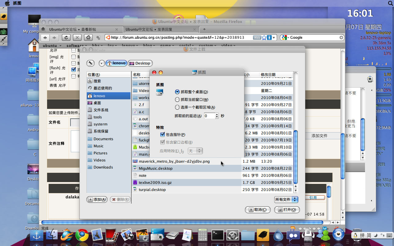
Task: Open Apple logo menu
Action: [7, 3]
